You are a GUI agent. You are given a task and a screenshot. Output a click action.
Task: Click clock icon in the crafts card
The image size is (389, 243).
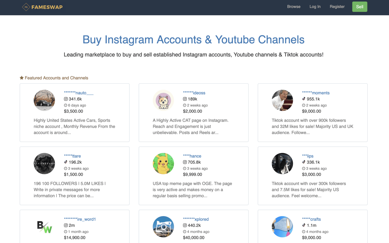pos(304,232)
